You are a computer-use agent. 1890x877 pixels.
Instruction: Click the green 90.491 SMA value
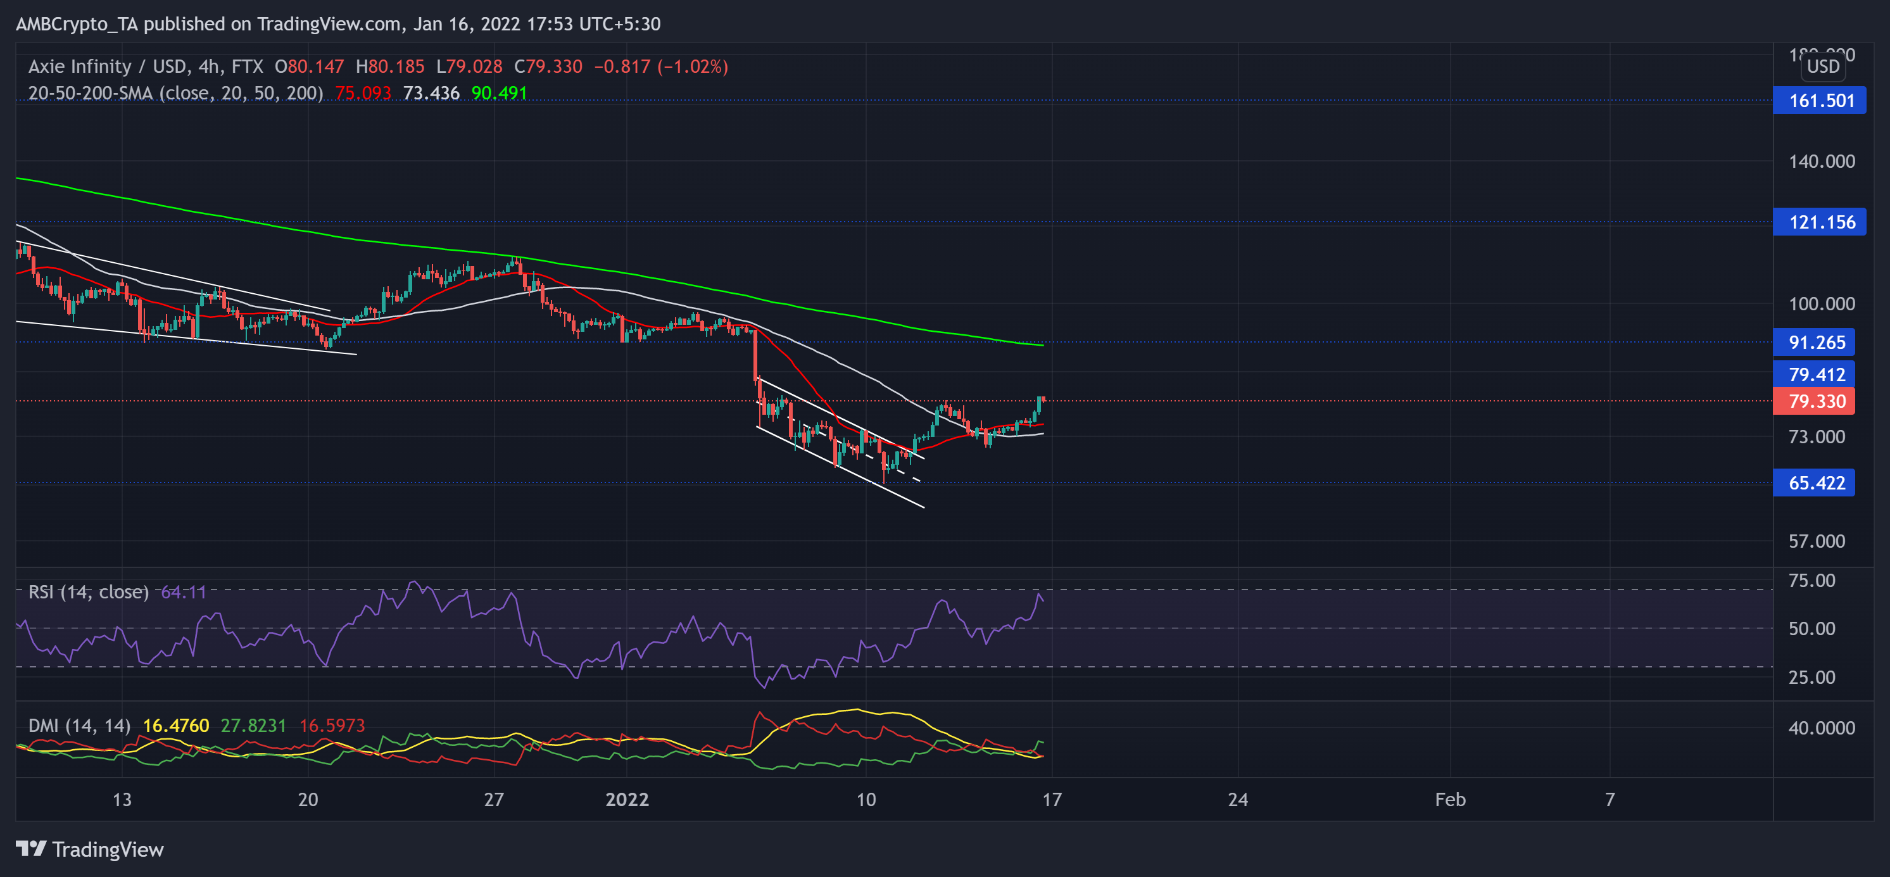499,93
